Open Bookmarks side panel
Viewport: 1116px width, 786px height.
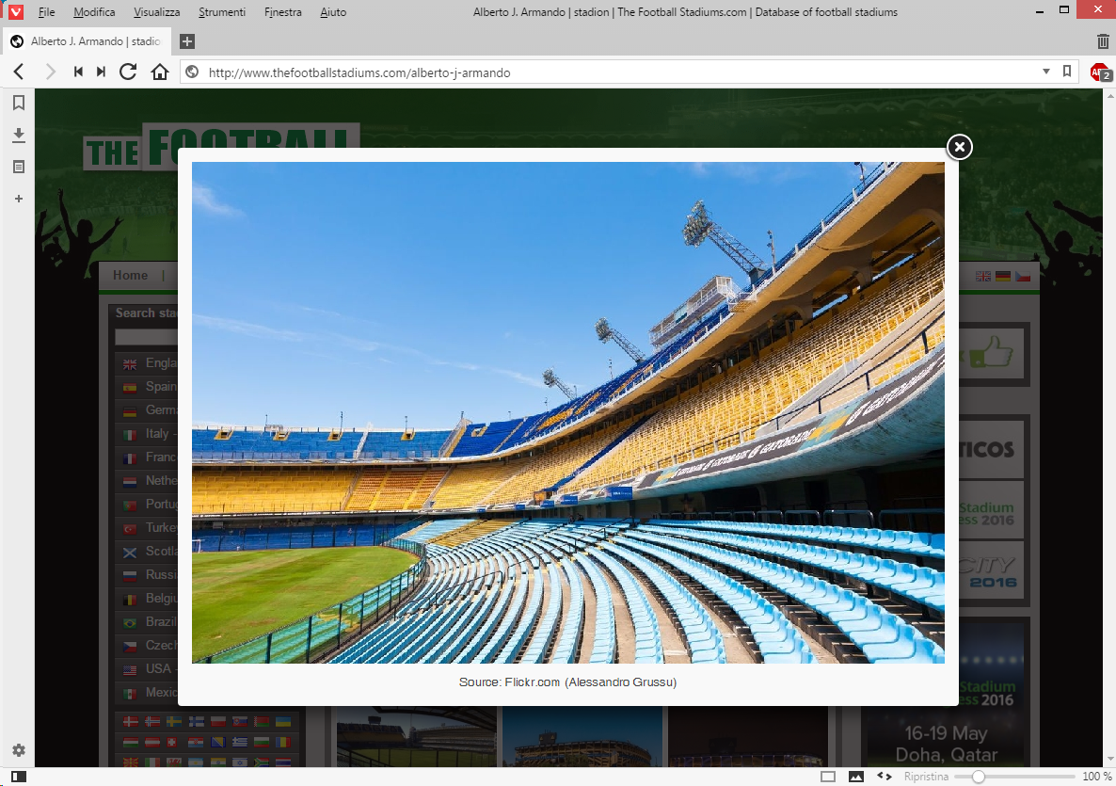coord(19,104)
